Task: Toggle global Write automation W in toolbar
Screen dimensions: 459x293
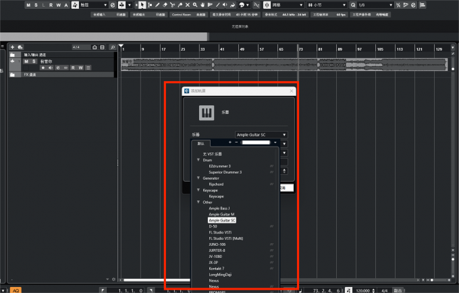Action: pos(59,5)
